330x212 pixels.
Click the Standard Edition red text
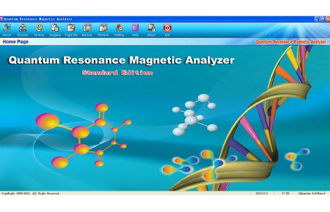tap(117, 73)
